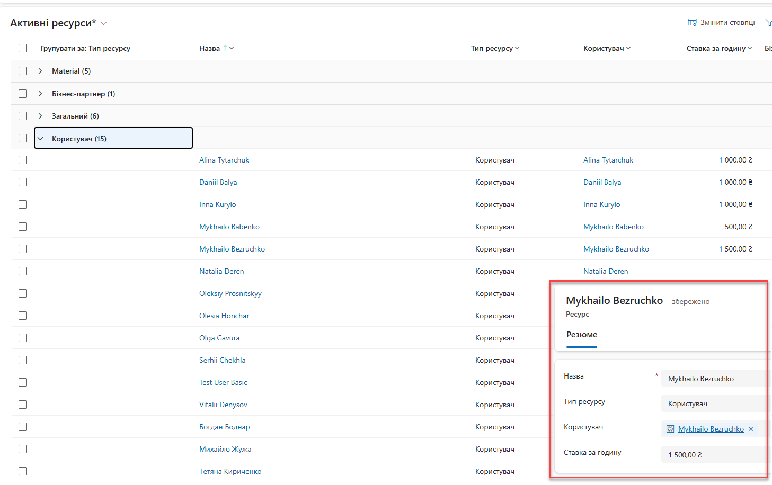The image size is (772, 485).
Task: Expand the Бізнес-партнер (1) group
Action: point(40,94)
